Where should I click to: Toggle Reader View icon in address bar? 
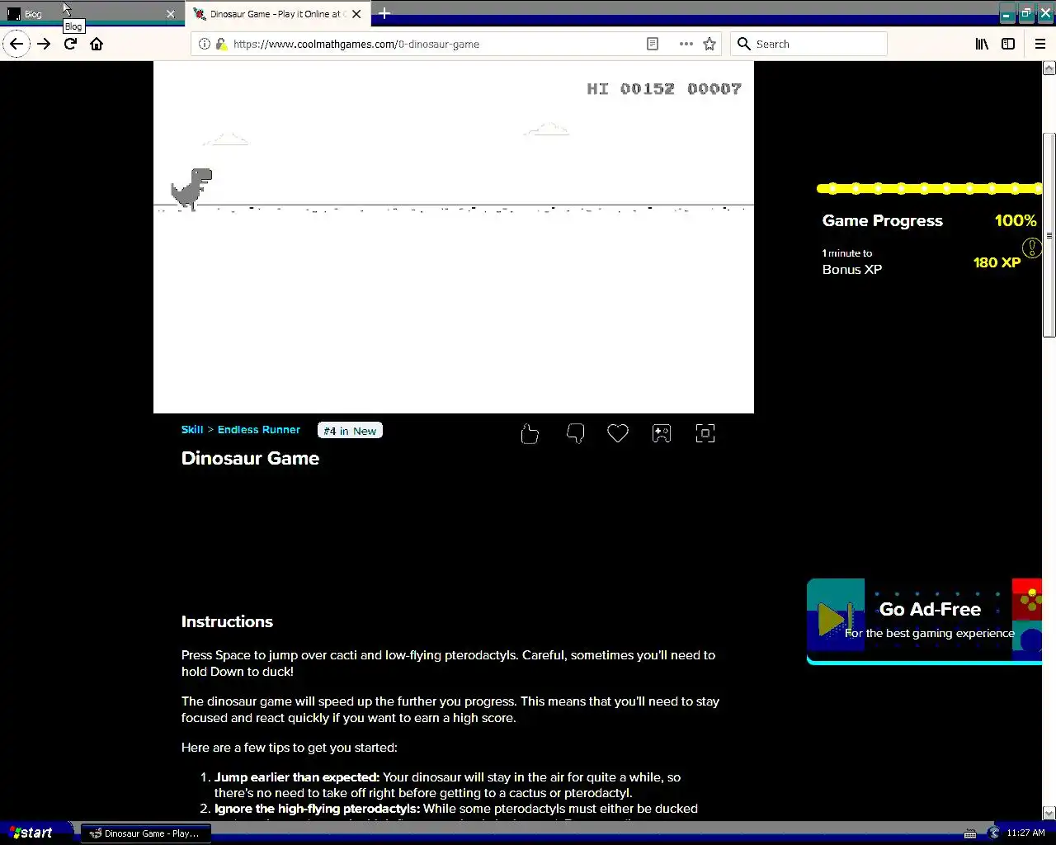[x=653, y=44]
